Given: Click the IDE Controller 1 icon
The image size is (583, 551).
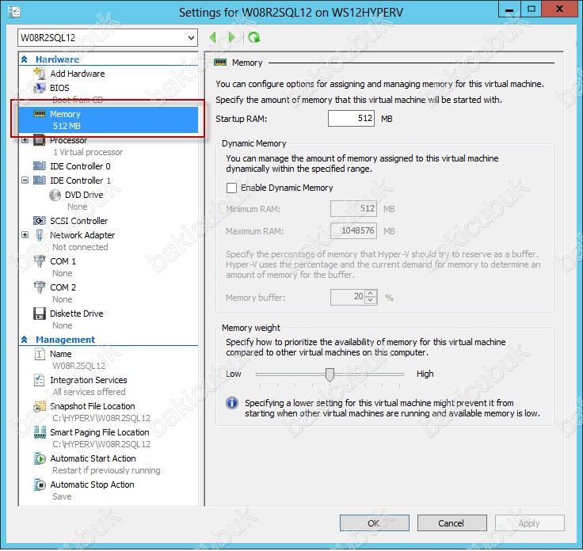Looking at the screenshot, I should click(x=40, y=180).
